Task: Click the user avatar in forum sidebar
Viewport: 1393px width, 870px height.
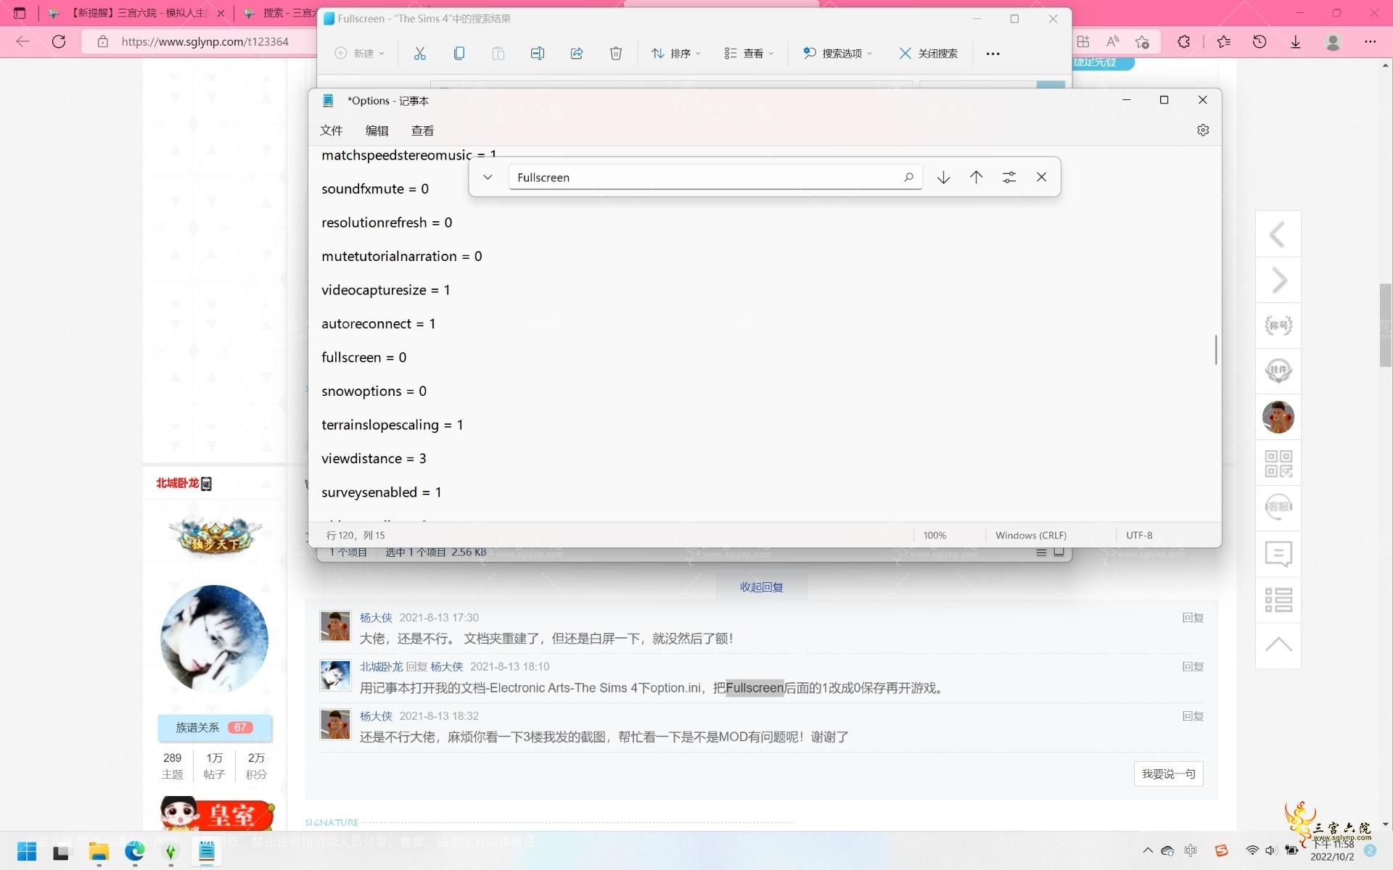Action: pos(1278,417)
